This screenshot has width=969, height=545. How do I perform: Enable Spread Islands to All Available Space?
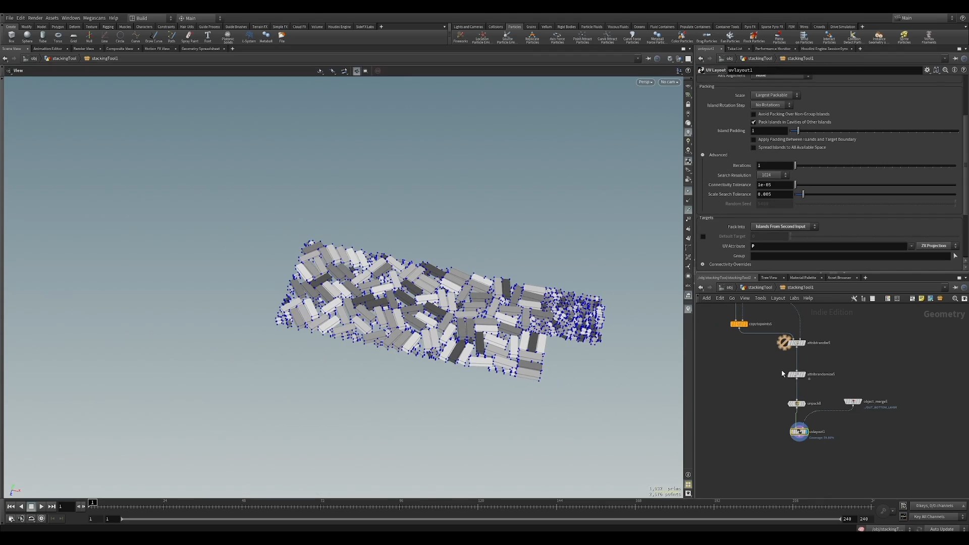pyautogui.click(x=753, y=147)
